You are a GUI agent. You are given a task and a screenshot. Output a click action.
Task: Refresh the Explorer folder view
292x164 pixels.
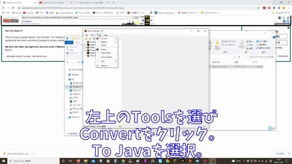(239, 57)
